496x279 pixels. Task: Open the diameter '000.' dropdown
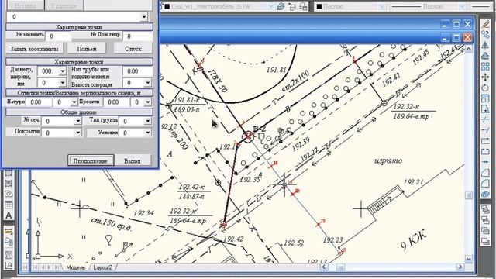(x=62, y=71)
